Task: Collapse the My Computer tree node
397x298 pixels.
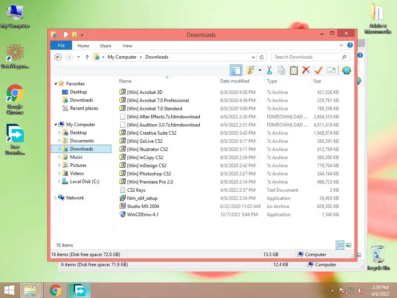Action: pyautogui.click(x=55, y=124)
